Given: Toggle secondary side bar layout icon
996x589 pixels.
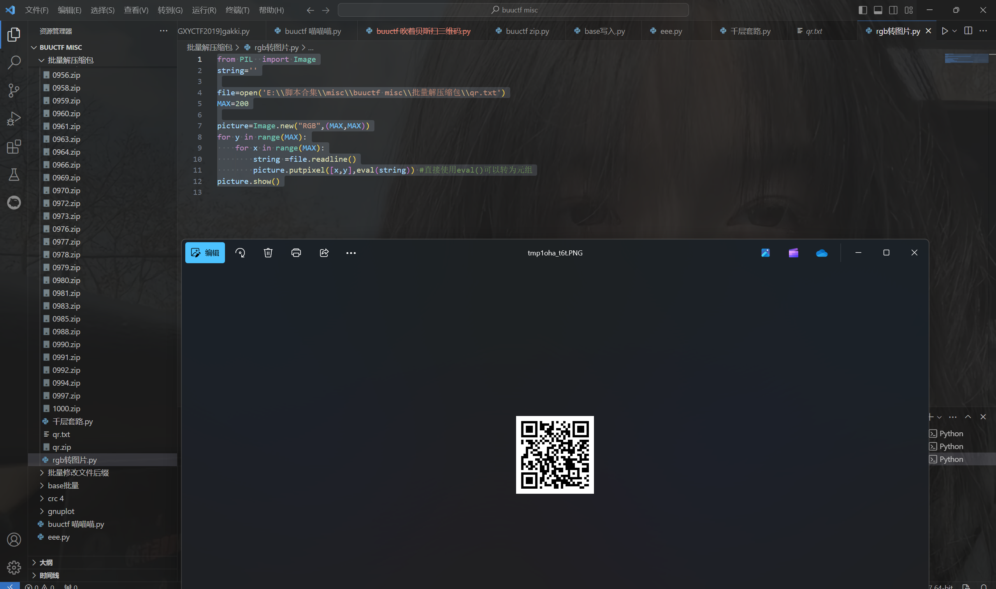Looking at the screenshot, I should [893, 10].
